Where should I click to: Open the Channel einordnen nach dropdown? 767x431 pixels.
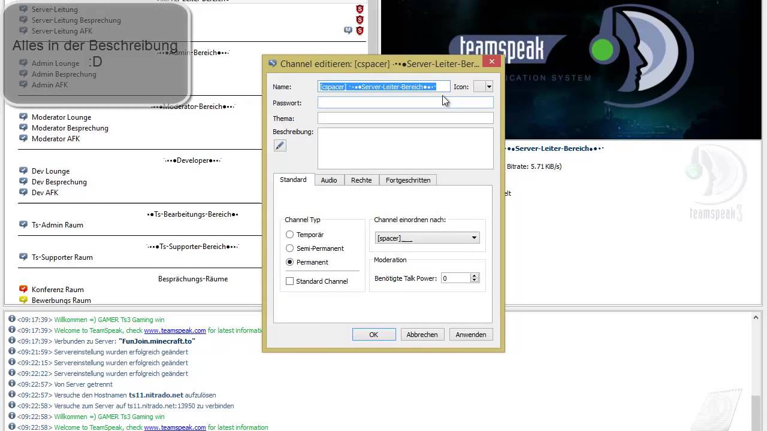pos(427,238)
